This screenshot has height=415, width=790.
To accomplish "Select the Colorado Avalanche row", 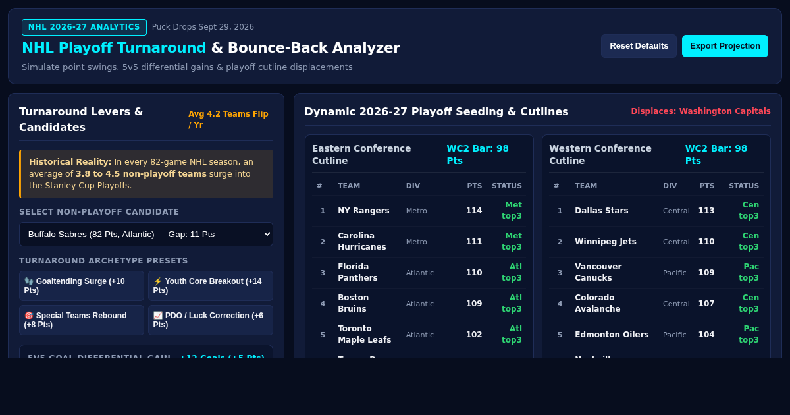I will (x=656, y=304).
